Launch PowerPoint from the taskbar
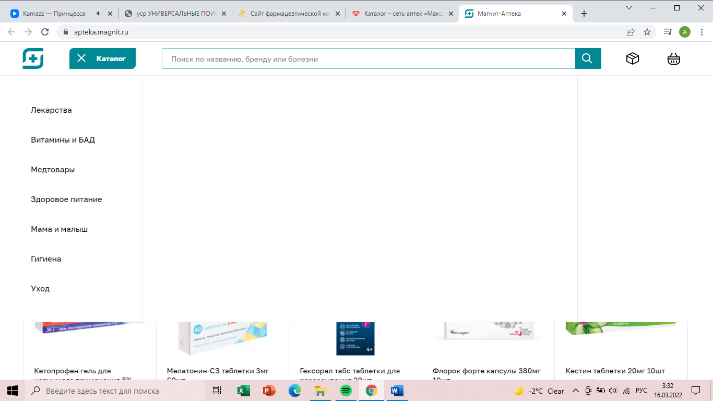 click(x=269, y=391)
